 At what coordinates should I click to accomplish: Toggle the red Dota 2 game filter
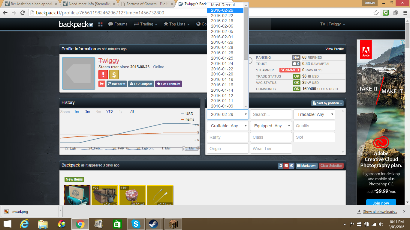[286, 166]
